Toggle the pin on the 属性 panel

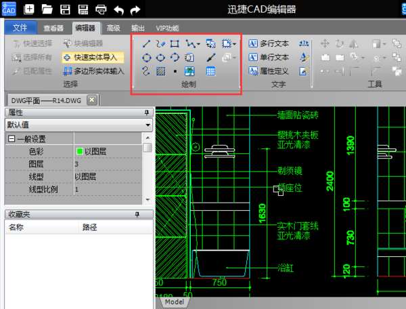tap(147, 112)
